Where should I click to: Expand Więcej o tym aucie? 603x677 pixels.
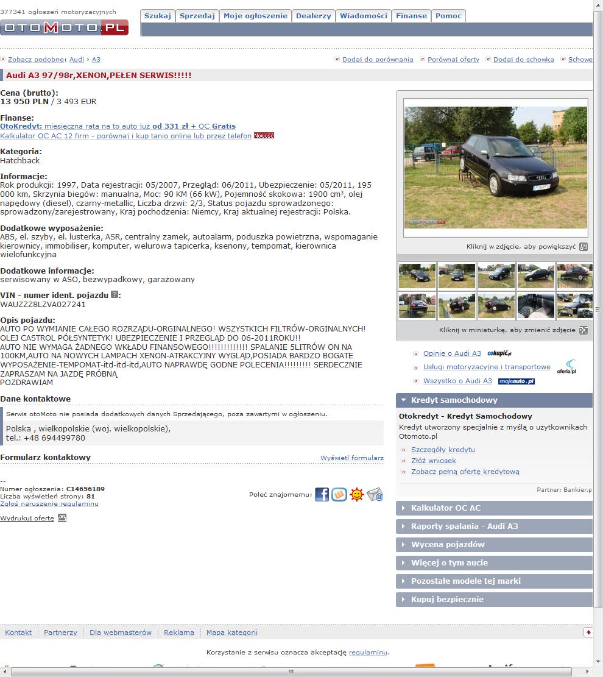(494, 562)
